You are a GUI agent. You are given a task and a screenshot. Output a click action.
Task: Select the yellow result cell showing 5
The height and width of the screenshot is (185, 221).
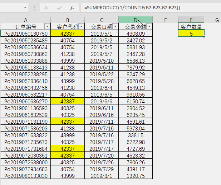[191, 34]
